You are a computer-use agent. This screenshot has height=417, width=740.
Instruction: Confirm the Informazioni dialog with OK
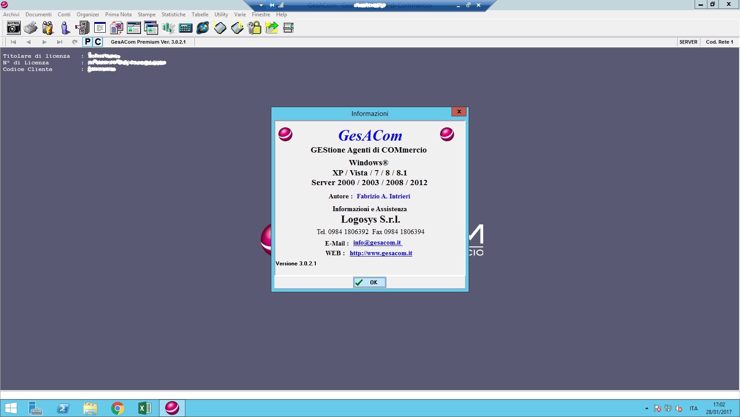(x=370, y=282)
